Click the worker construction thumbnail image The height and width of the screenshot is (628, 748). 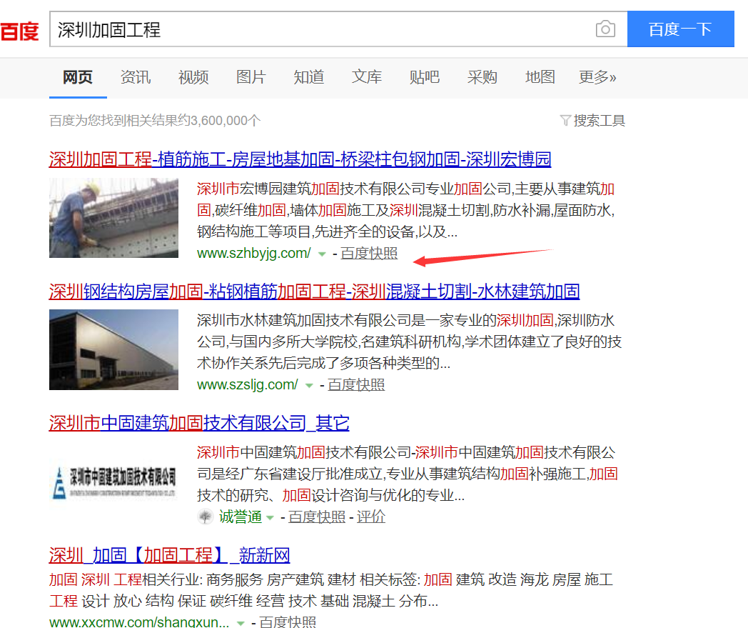(113, 218)
